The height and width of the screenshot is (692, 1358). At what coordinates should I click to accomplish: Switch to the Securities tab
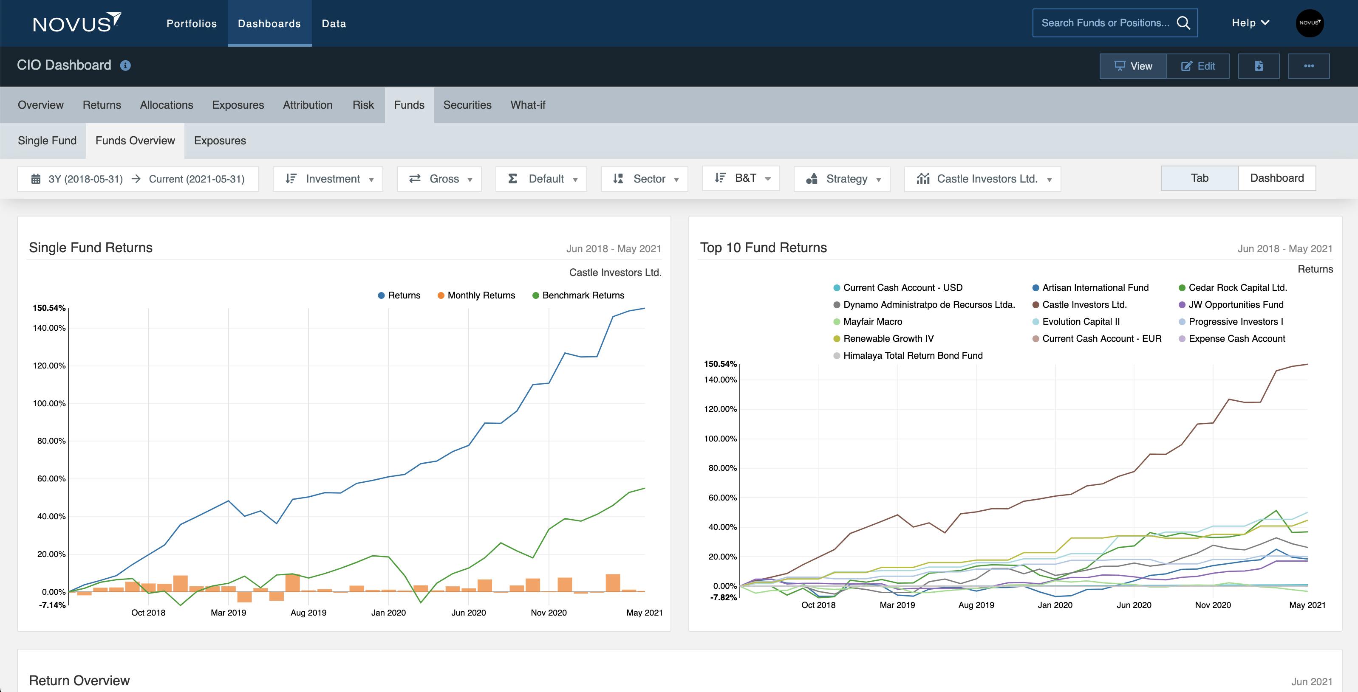click(467, 104)
